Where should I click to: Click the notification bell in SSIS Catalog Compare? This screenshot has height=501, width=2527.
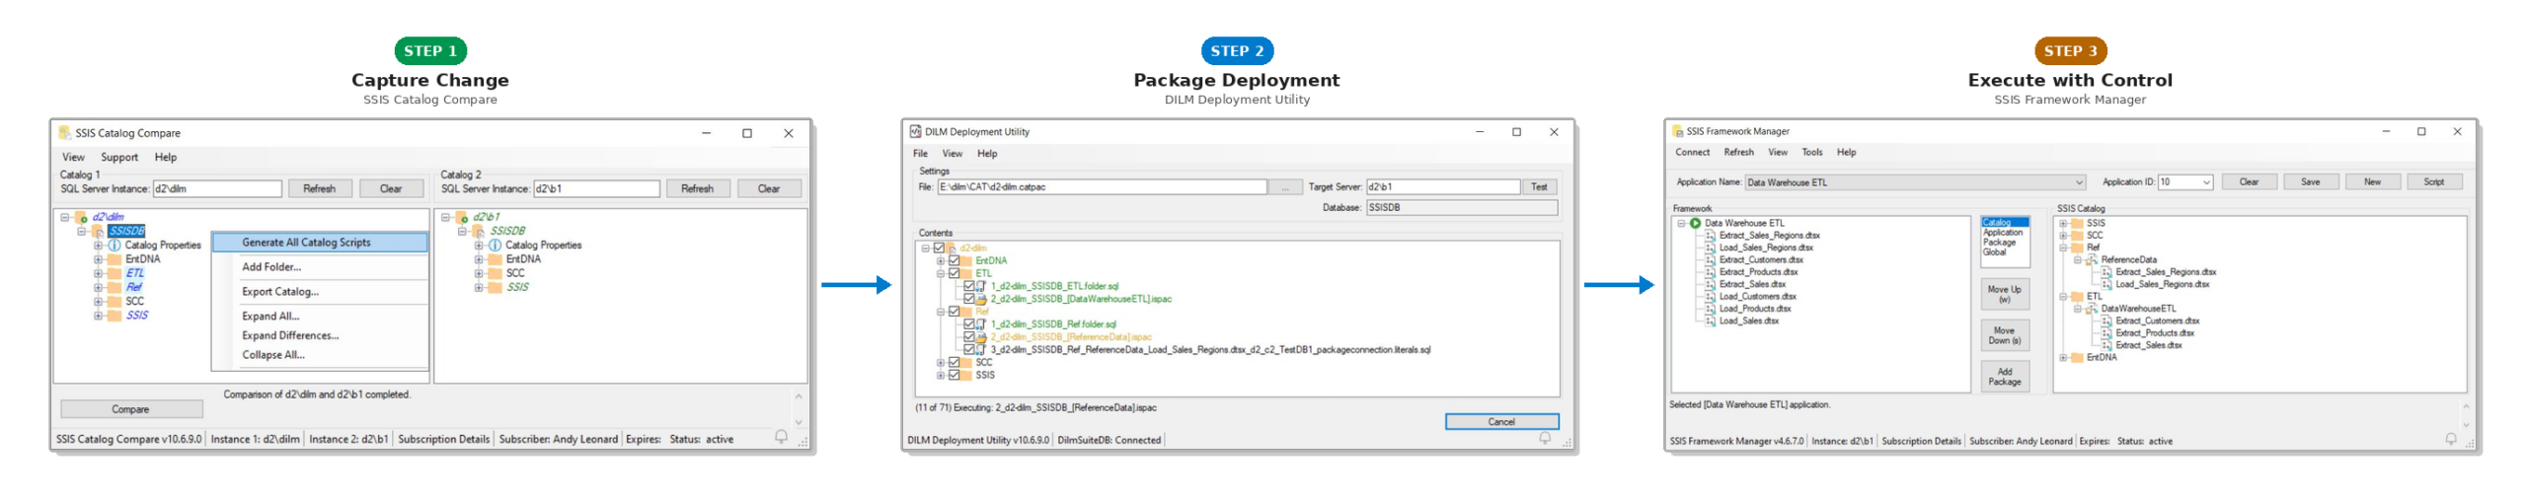point(781,437)
